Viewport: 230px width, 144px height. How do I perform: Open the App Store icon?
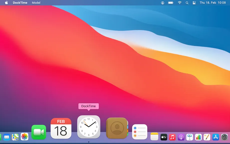[x=216, y=137]
